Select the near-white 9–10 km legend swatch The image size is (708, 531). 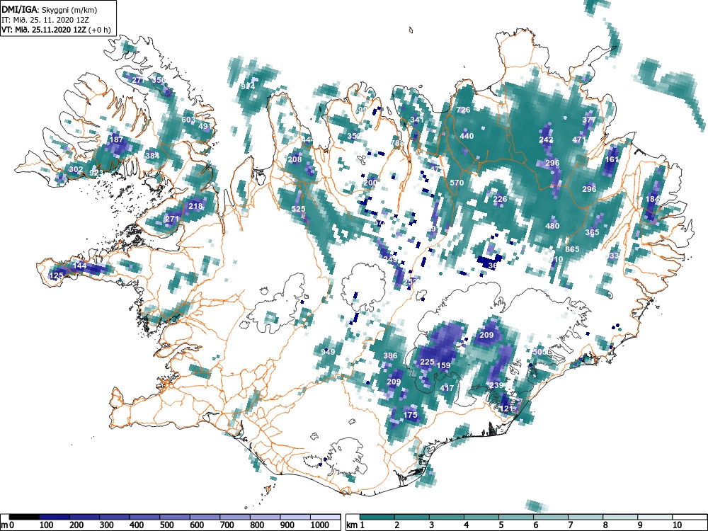[x=656, y=517]
